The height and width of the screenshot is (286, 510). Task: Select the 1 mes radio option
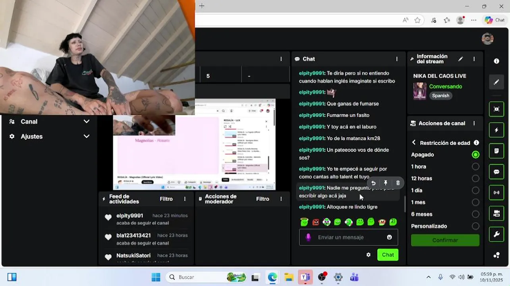pyautogui.click(x=475, y=202)
